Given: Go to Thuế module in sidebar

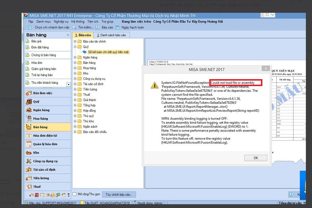Looking at the screenshot, I should tap(48, 187).
